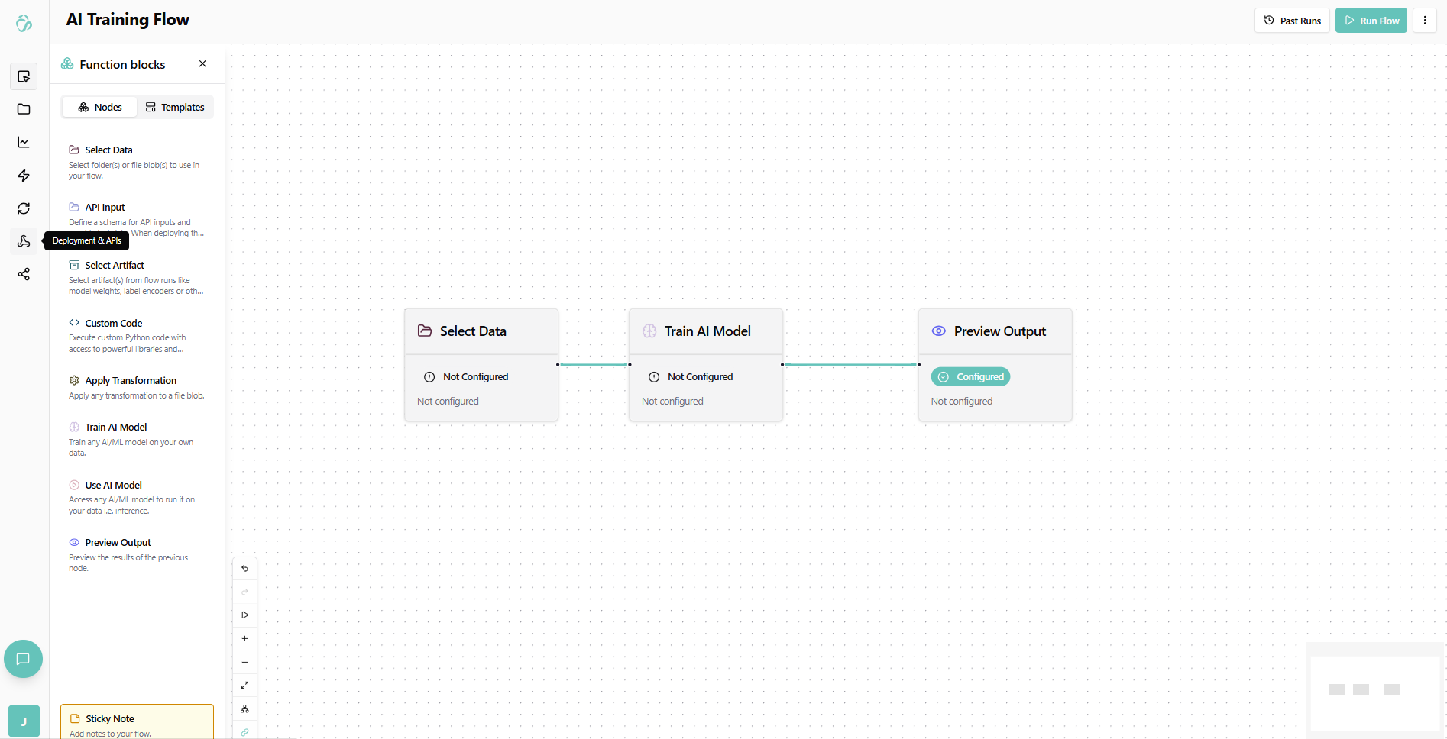This screenshot has width=1447, height=739.
Task: Click the Run Flow button
Action: 1371,21
